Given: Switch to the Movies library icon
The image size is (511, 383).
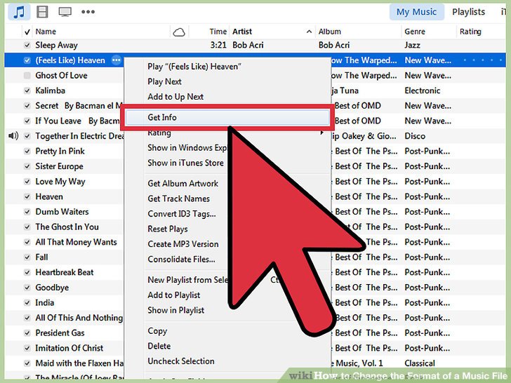Looking at the screenshot, I should [x=42, y=12].
